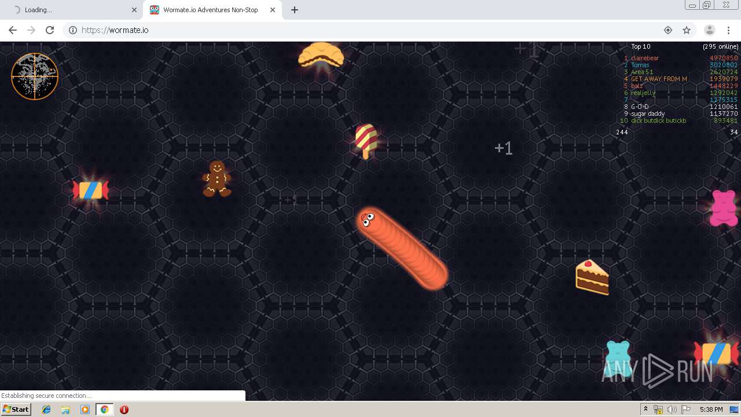Click the score 4970850
Image resolution: width=741 pixels, height=417 pixels.
[x=724, y=58]
